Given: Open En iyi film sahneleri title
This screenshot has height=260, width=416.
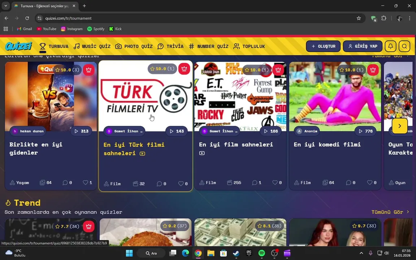Looking at the screenshot, I should tap(236, 144).
